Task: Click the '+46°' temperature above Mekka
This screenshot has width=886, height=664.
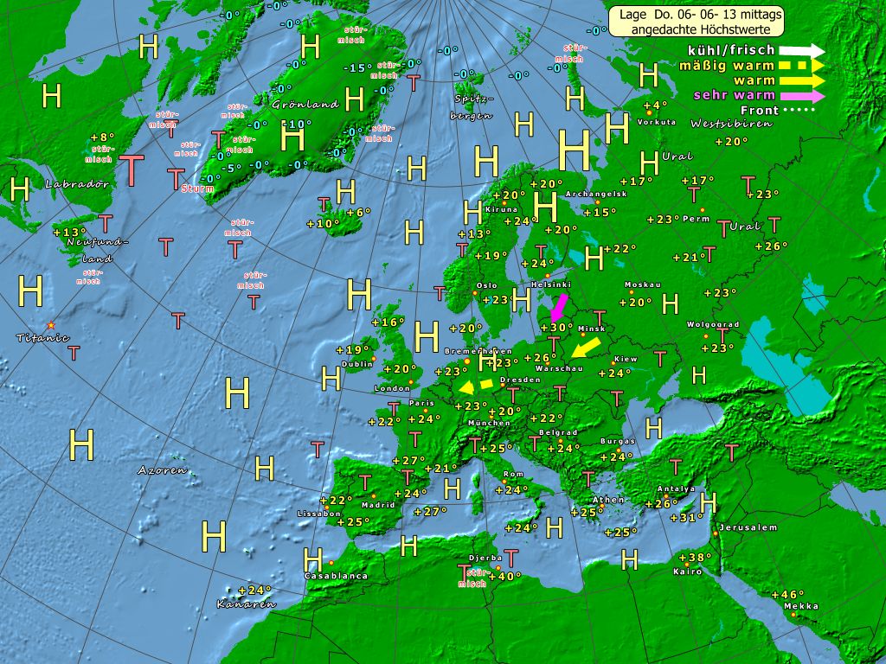Action: [787, 595]
